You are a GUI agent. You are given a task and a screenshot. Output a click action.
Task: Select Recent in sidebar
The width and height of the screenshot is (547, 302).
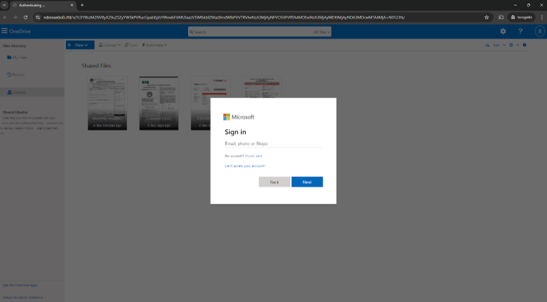(16, 75)
